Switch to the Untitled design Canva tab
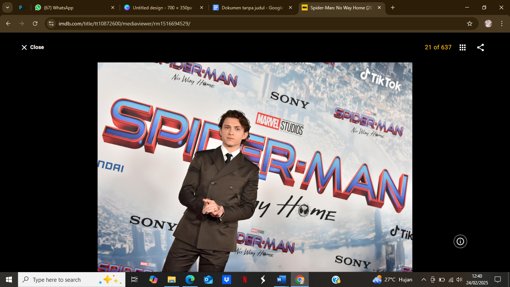The width and height of the screenshot is (510, 287). click(x=164, y=7)
